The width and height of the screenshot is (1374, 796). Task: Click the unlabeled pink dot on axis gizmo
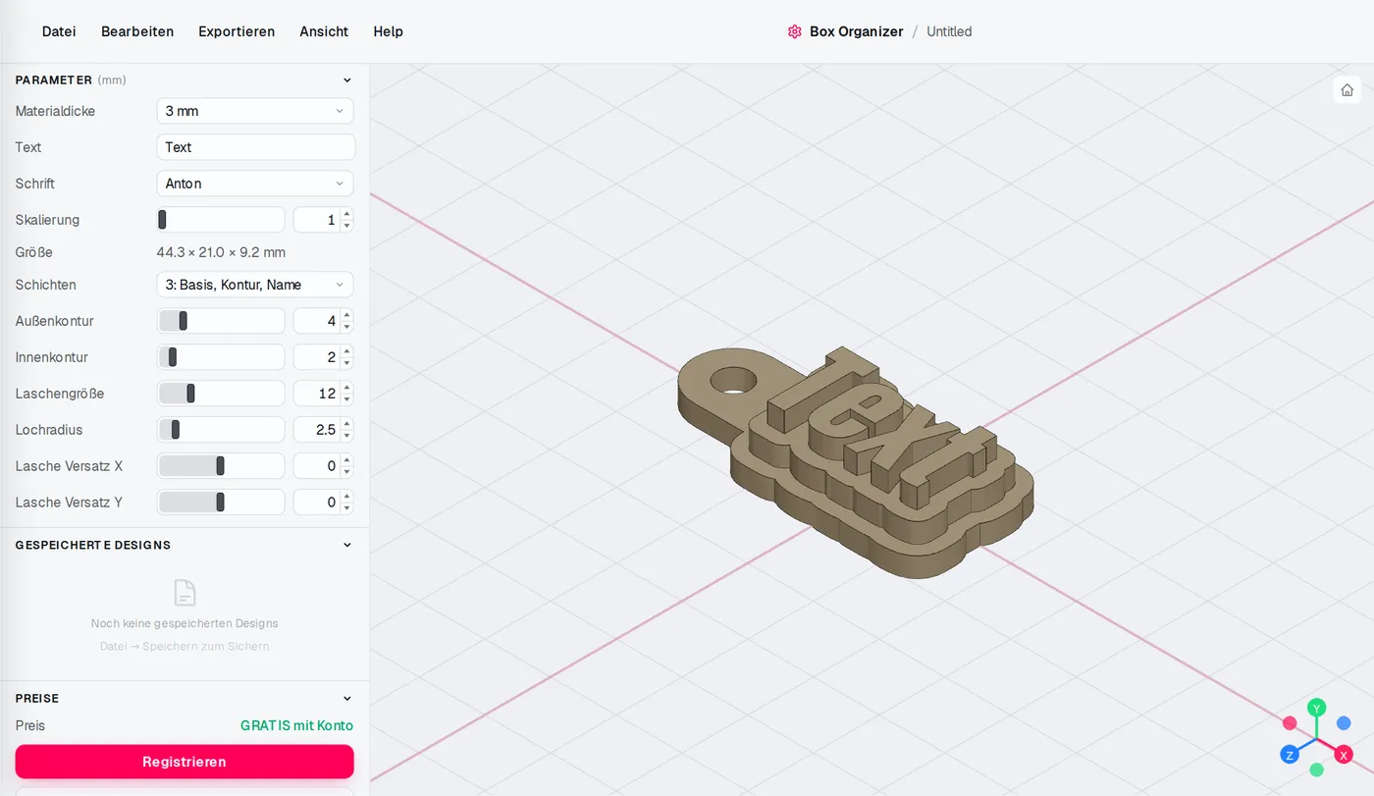click(x=1290, y=723)
